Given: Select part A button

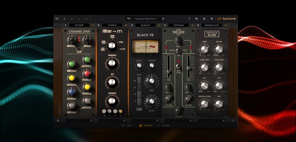Looking at the screenshot, I should [64, 19].
